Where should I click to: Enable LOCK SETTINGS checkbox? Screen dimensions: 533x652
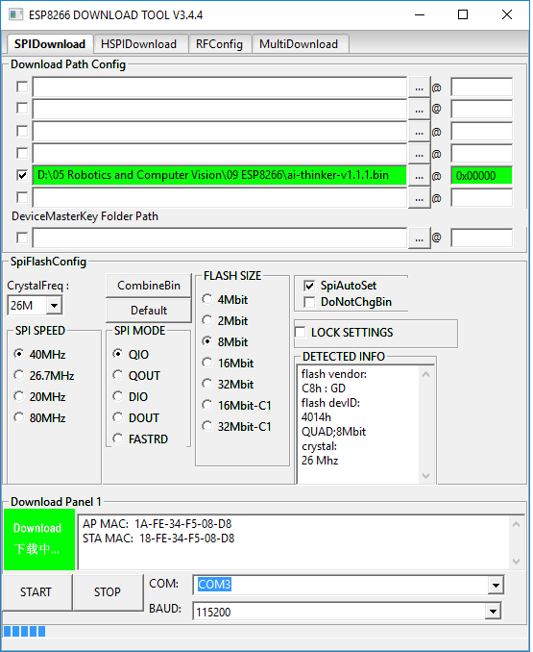pos(301,332)
